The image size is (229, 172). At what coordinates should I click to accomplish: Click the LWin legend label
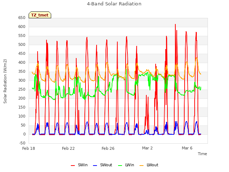click(130, 165)
